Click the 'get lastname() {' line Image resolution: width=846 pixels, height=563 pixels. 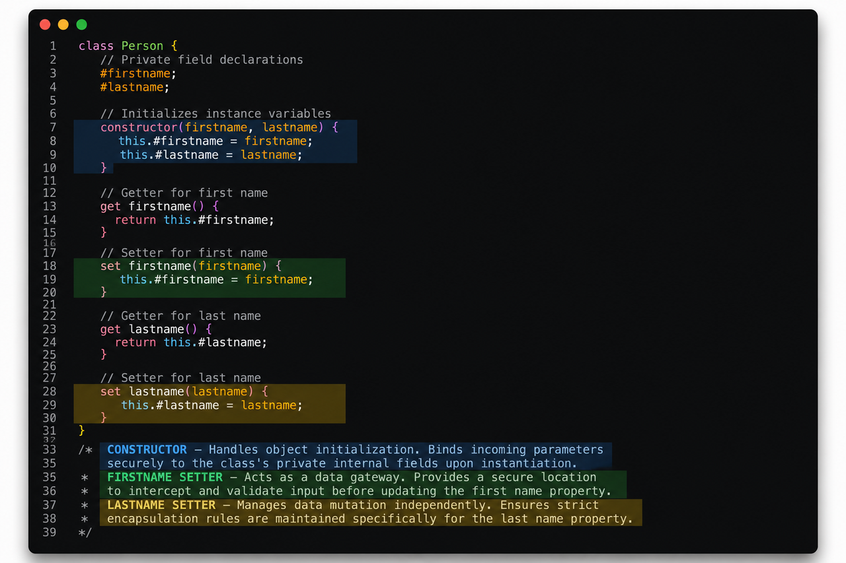pyautogui.click(x=156, y=329)
